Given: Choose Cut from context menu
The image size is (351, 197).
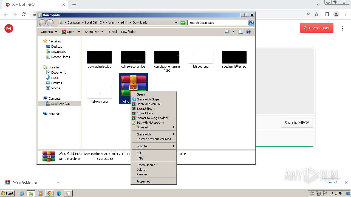Looking at the screenshot, I should point(154,153).
